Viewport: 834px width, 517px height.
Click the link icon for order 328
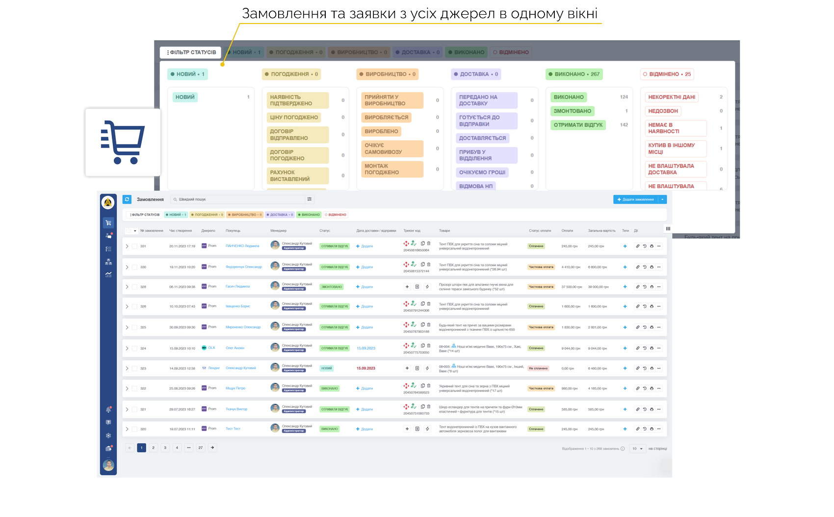tap(638, 287)
